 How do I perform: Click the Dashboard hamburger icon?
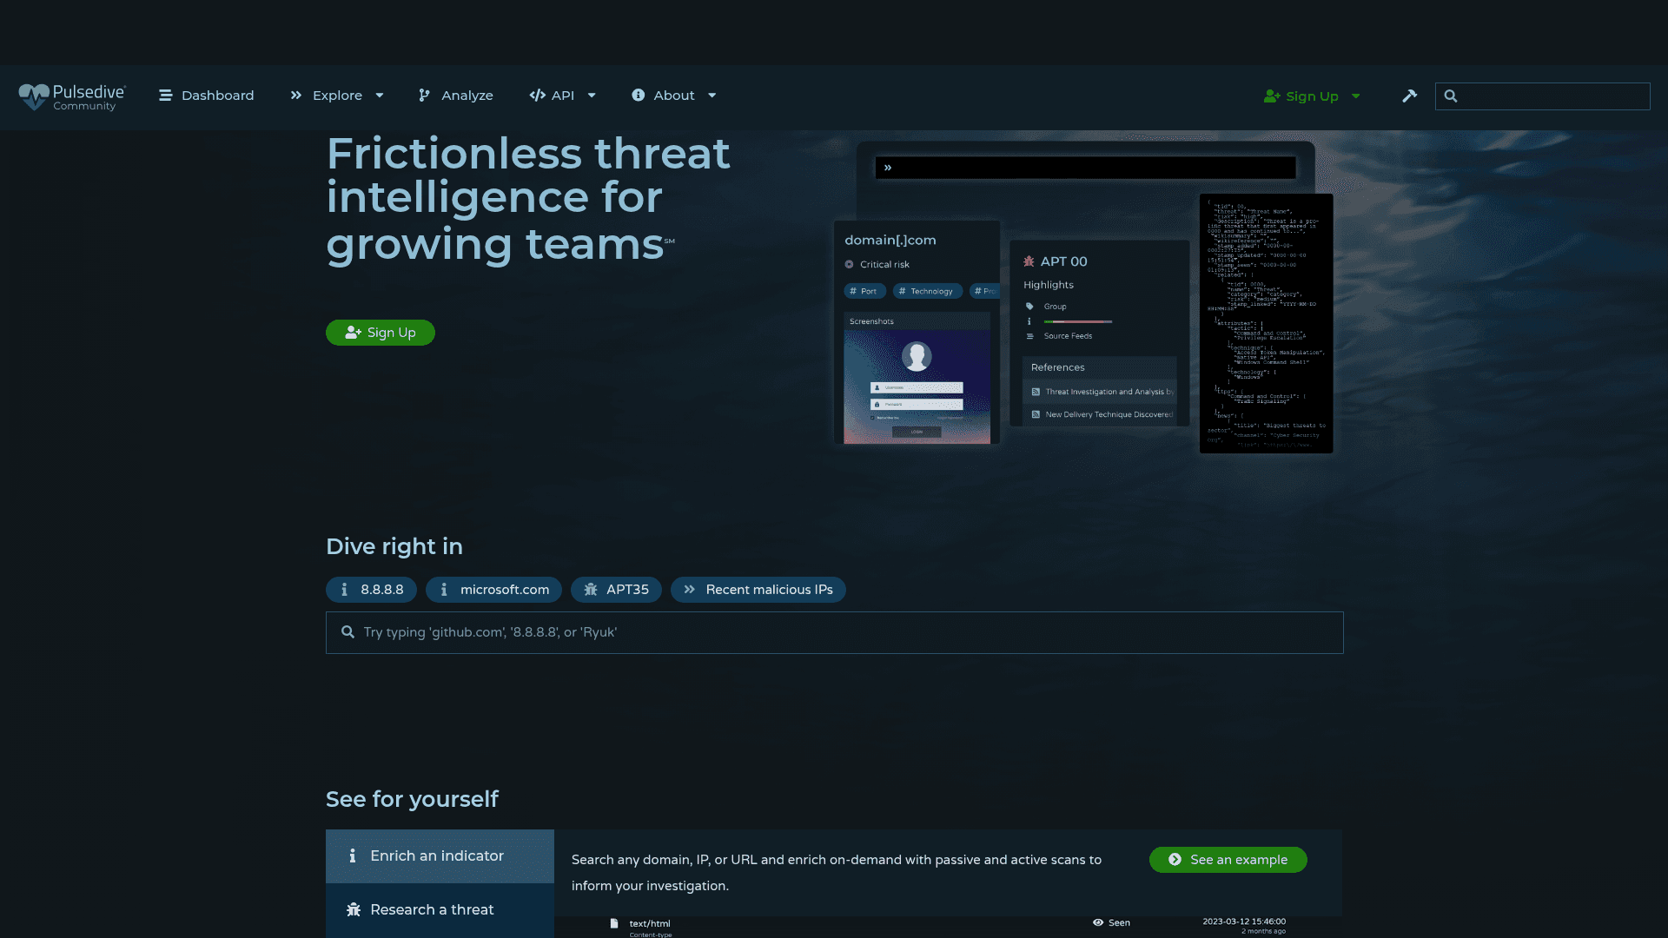(x=165, y=96)
